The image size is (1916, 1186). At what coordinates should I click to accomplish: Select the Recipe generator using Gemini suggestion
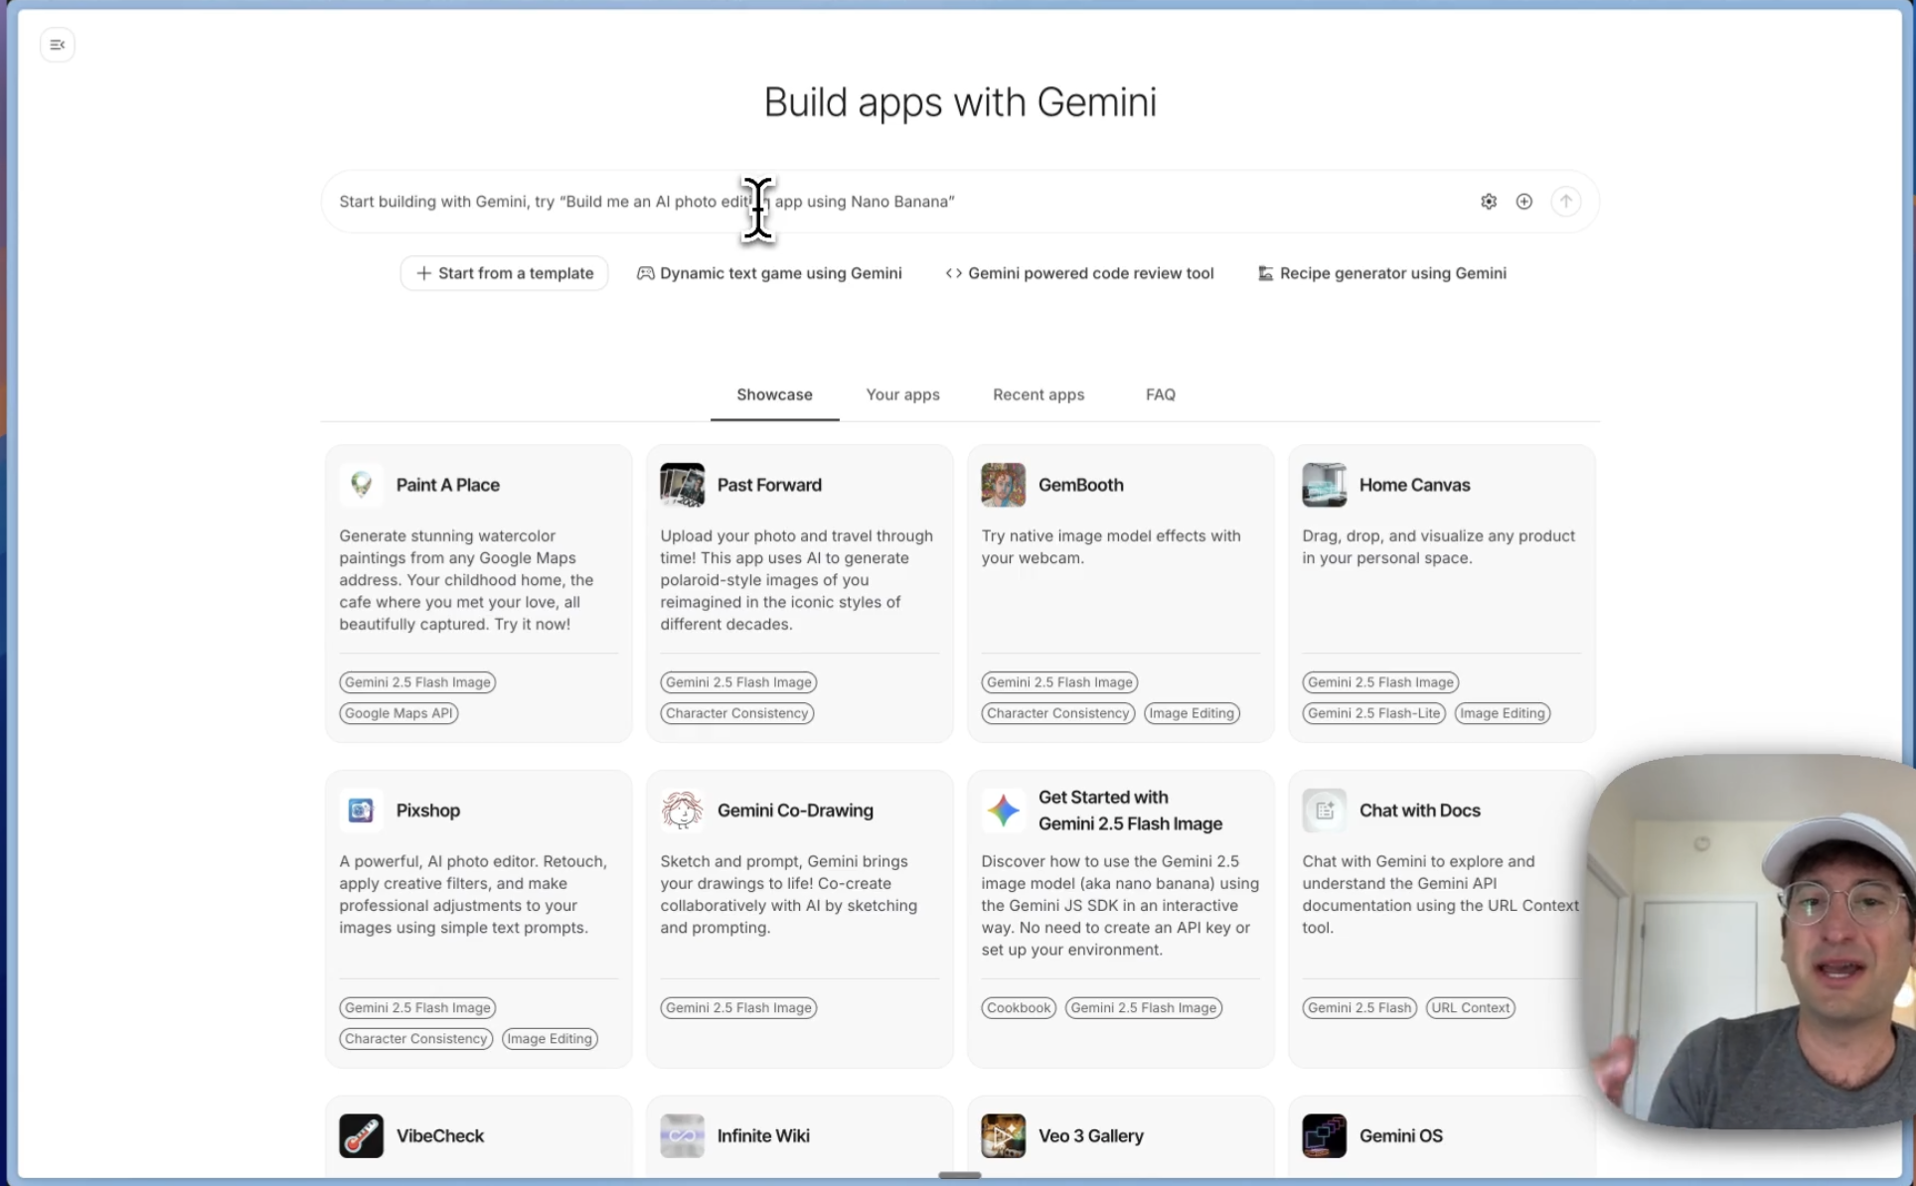pos(1381,273)
